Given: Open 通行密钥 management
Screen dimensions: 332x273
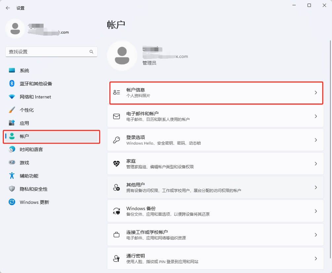Looking at the screenshot, I should 215,258.
